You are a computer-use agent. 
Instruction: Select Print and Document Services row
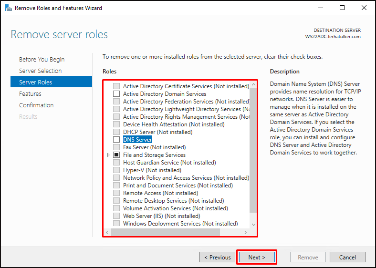pos(178,186)
